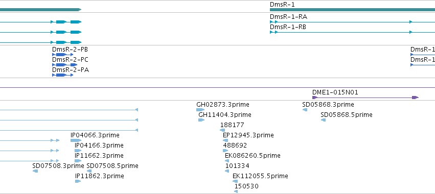
Task: Click the 188177 feature marker
Action: tap(222, 130)
